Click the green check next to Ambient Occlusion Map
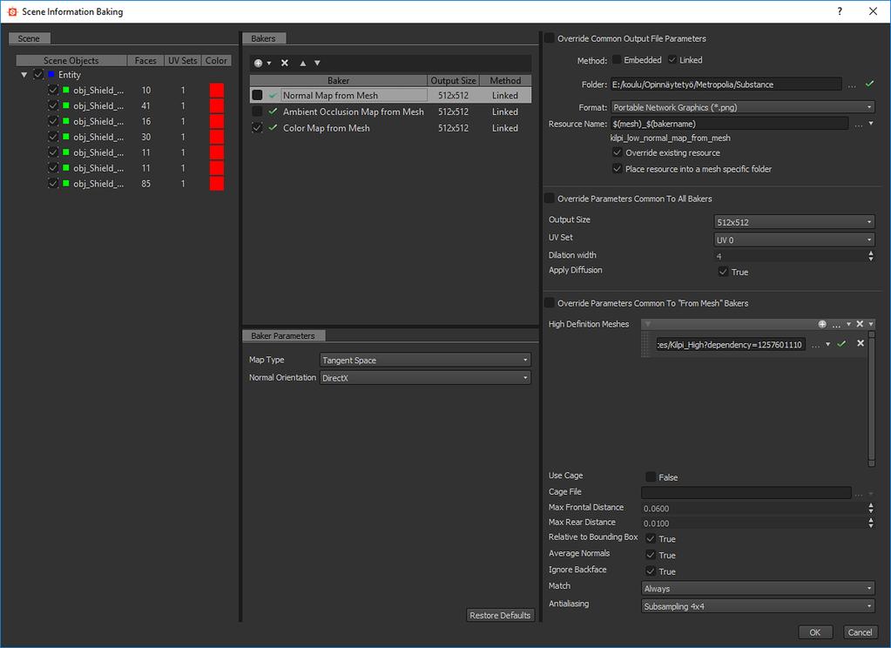Viewport: 891px width, 648px height. (273, 111)
